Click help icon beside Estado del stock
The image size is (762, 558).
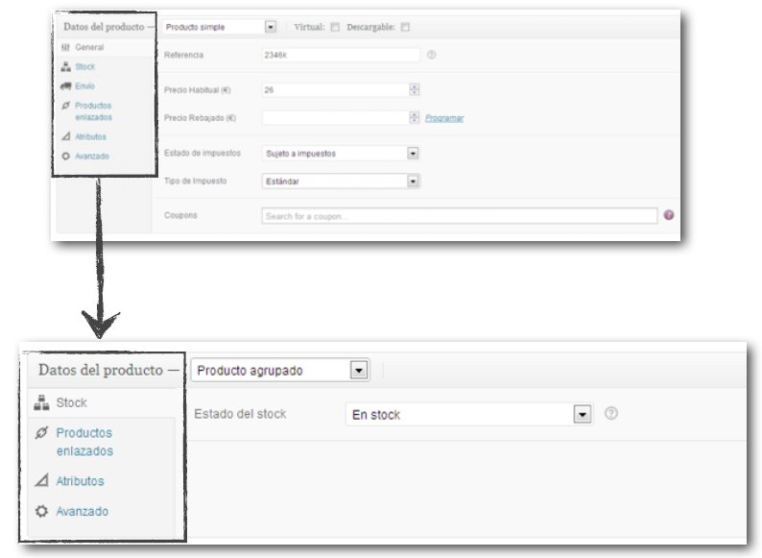(x=610, y=414)
